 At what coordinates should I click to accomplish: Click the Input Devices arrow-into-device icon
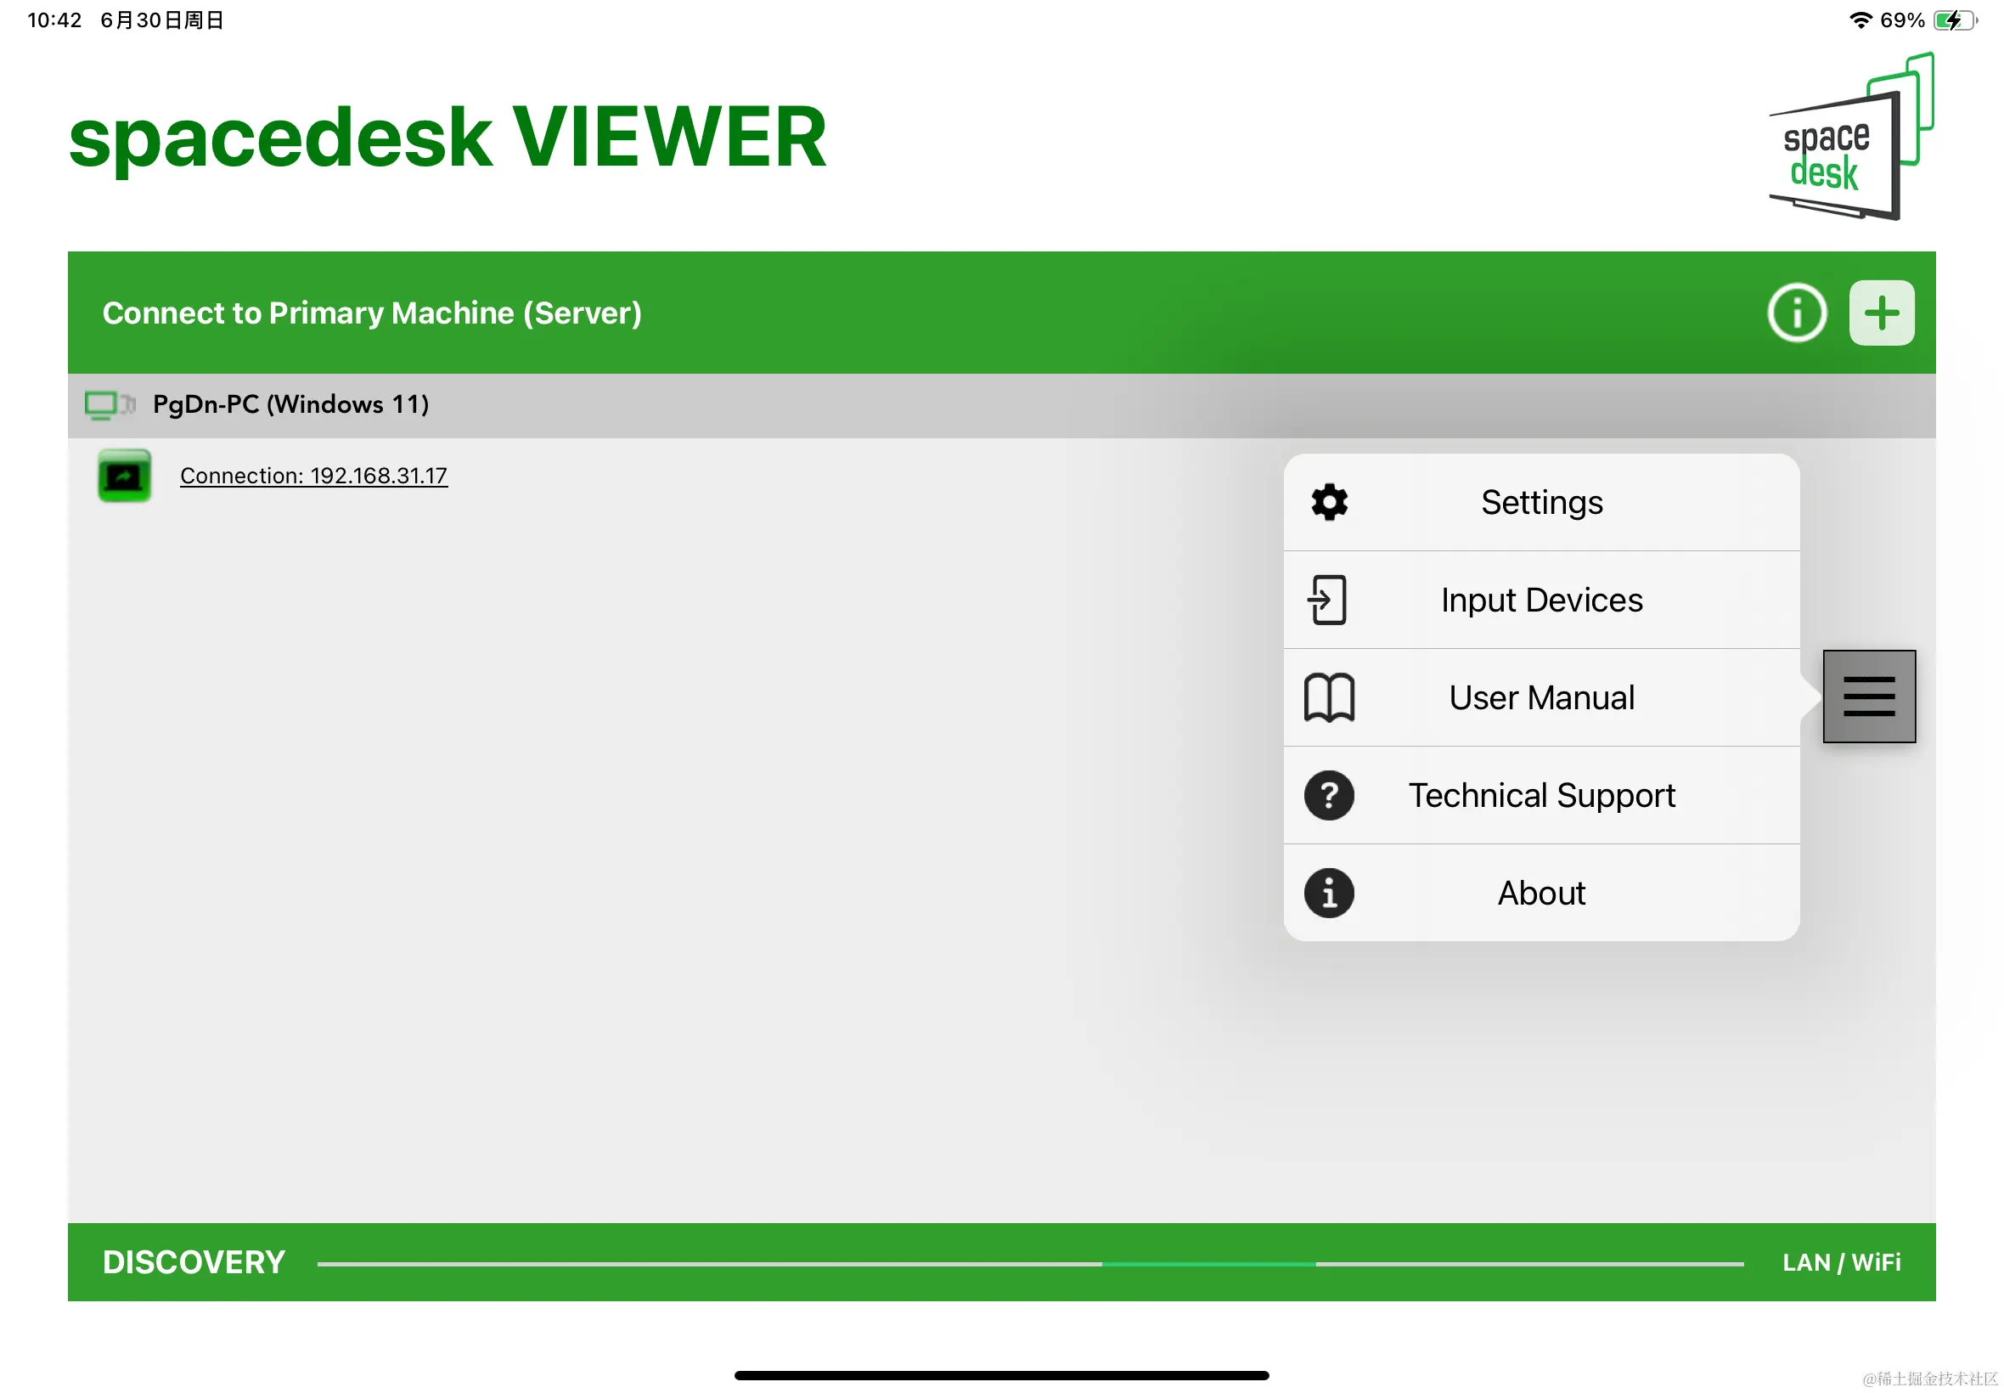click(1327, 600)
